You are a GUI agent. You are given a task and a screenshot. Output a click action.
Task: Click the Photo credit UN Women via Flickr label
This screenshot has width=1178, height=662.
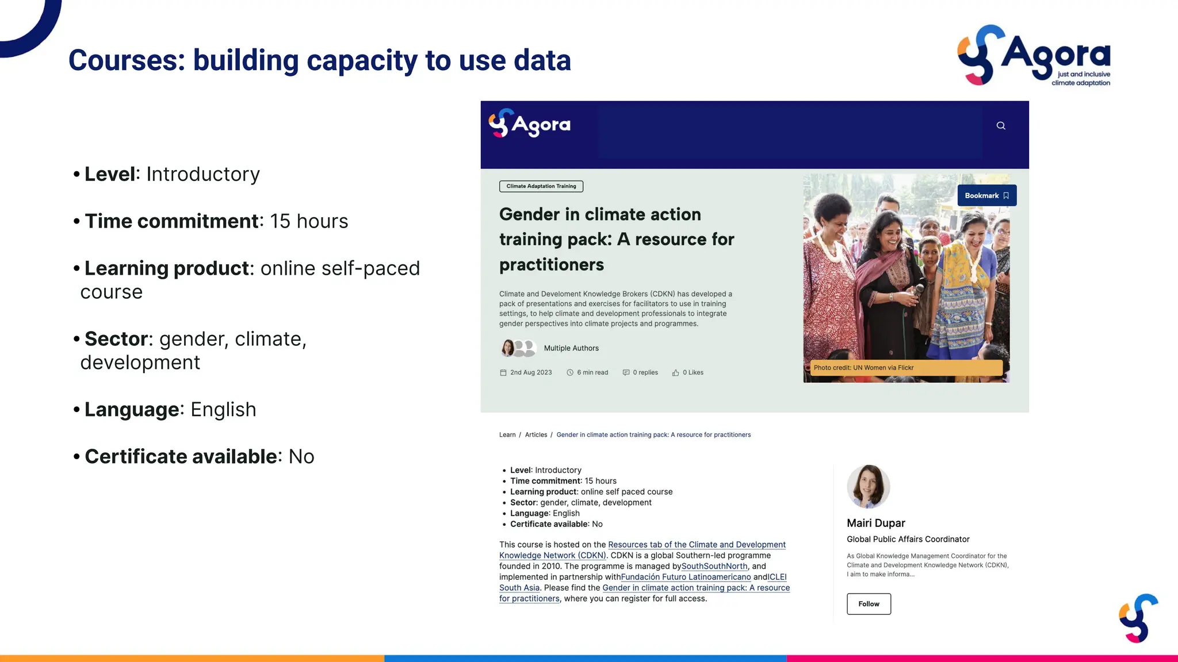coord(906,368)
